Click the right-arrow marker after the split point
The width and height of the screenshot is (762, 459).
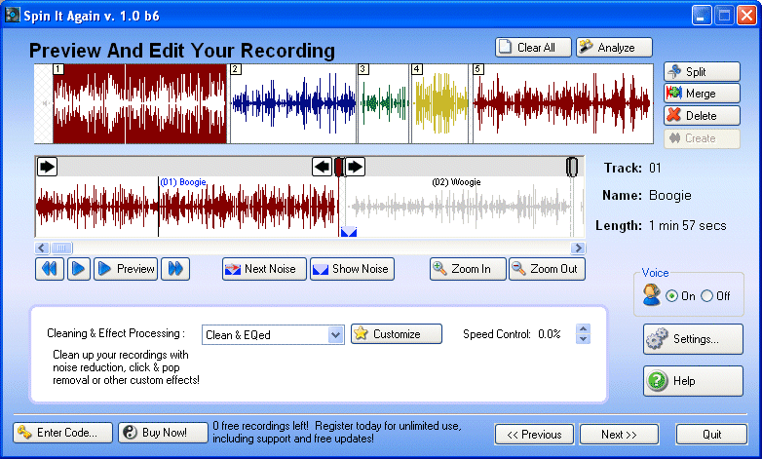[x=356, y=167]
